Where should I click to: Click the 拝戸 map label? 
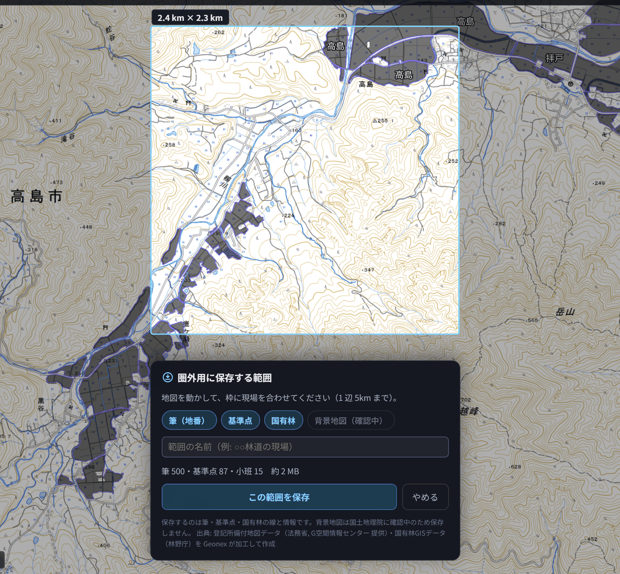point(554,58)
